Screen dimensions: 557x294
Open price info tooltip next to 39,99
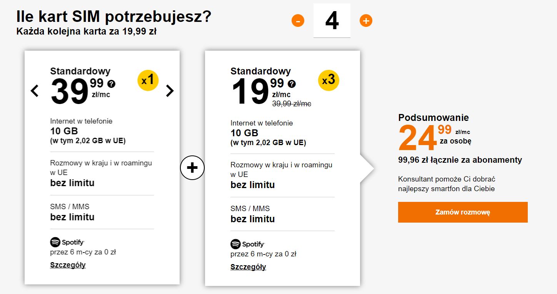pyautogui.click(x=112, y=84)
